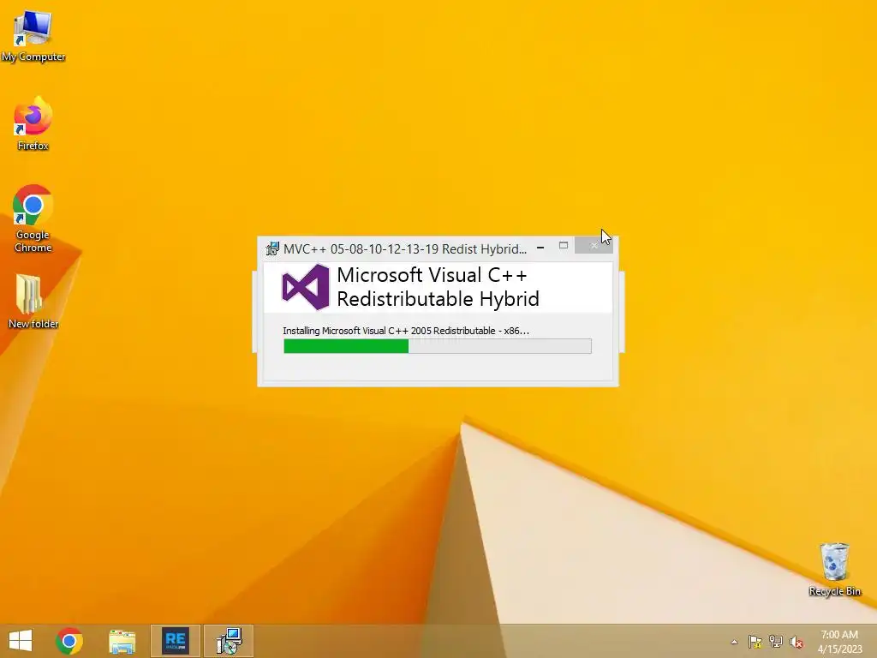Open File Explorer from the taskbar
The width and height of the screenshot is (877, 658).
pyautogui.click(x=122, y=641)
